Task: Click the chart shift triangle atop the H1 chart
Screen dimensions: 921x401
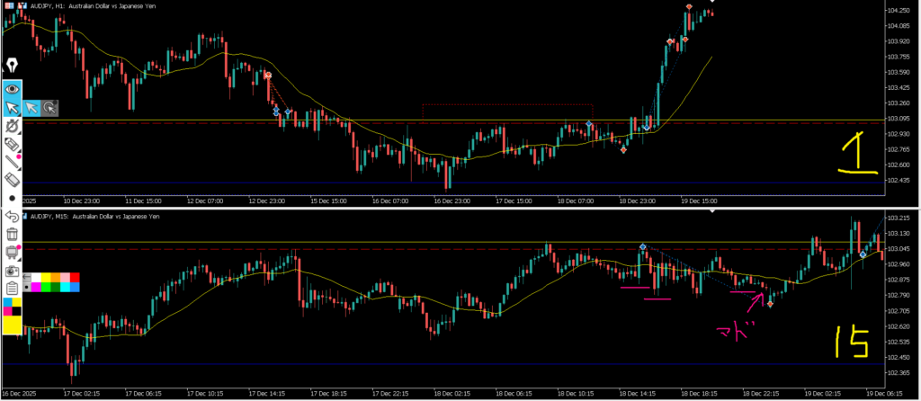Action: point(712,1)
